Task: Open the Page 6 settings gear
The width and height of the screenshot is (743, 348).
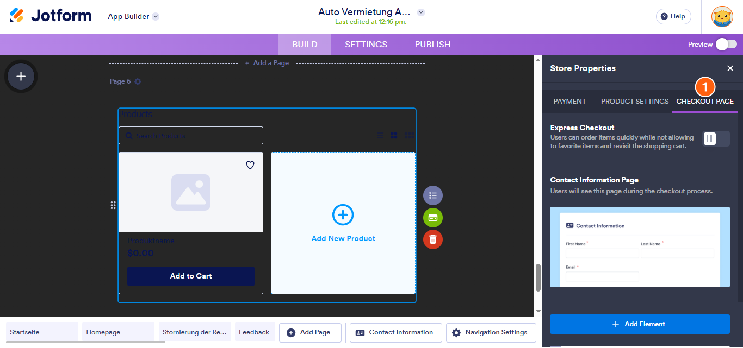Action: [138, 81]
